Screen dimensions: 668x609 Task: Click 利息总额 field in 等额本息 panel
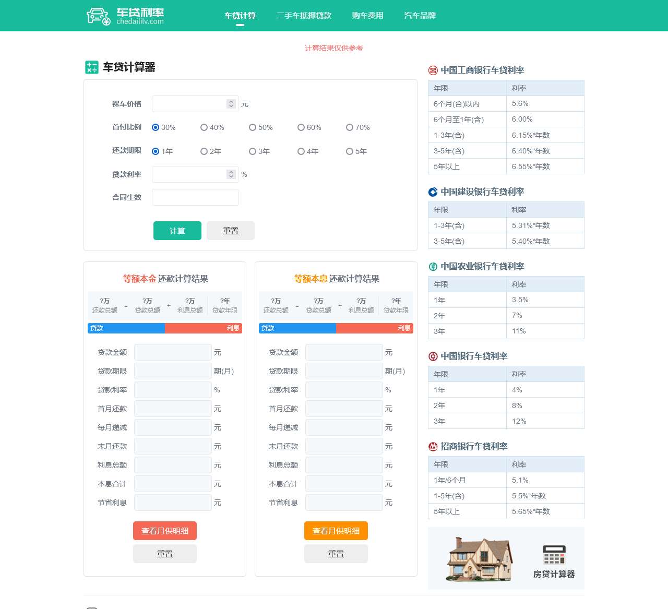tap(344, 465)
